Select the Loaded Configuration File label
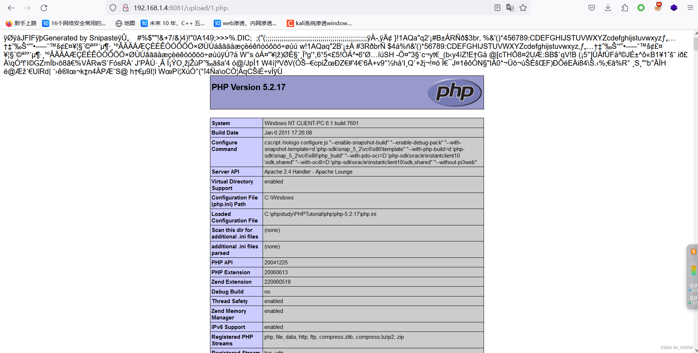Viewport: 698px width, 353px height. coord(234,217)
